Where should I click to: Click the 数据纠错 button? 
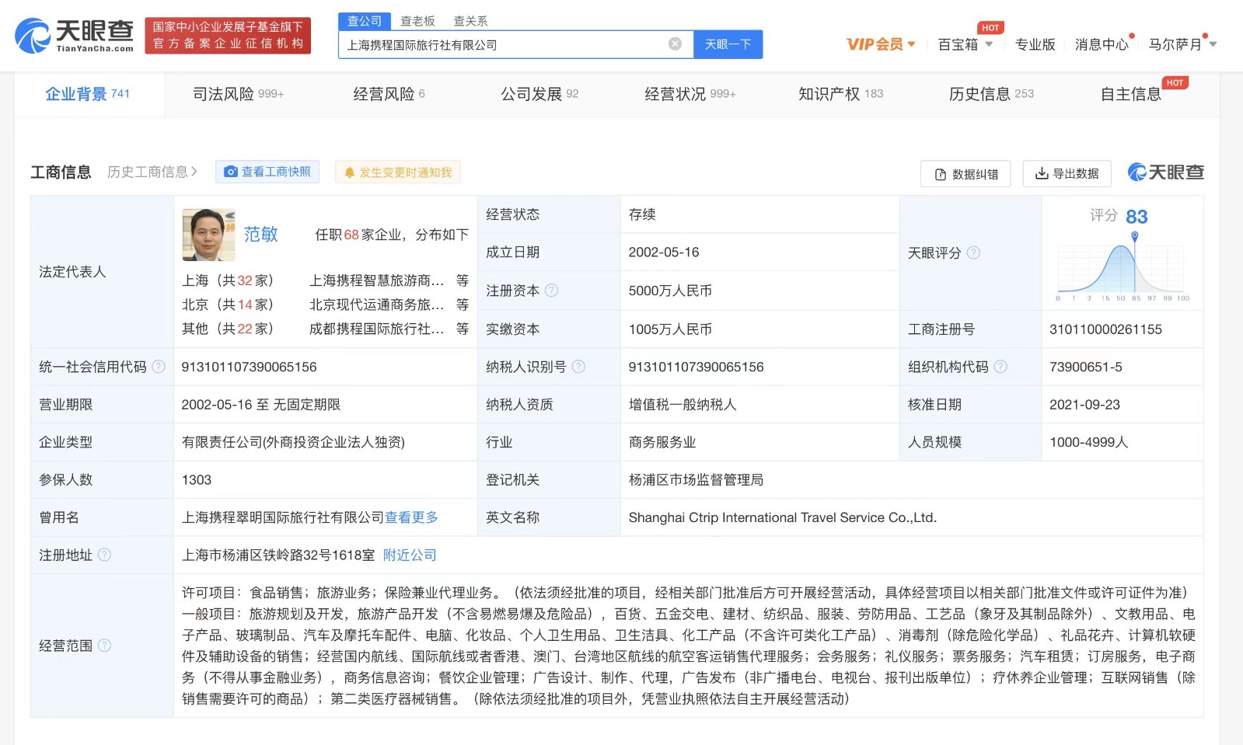[965, 174]
